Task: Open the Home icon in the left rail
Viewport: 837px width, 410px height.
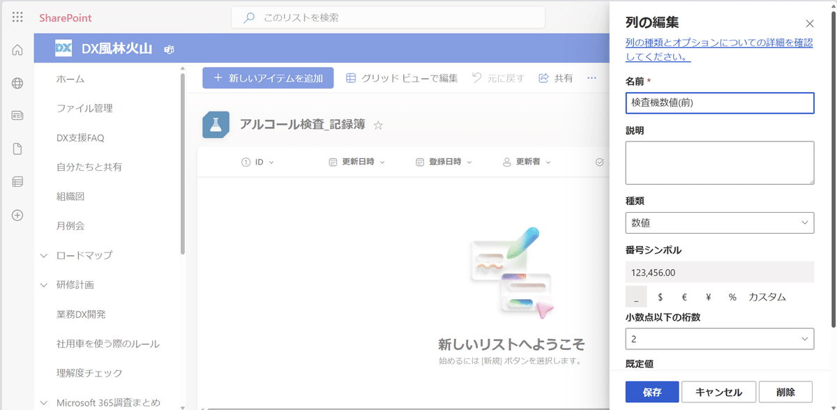Action: (x=17, y=50)
